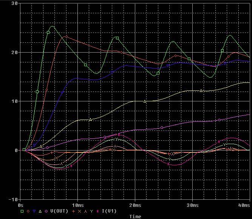Click the green square legend marker
Viewport: 252px width, 219px height.
tap(22, 211)
